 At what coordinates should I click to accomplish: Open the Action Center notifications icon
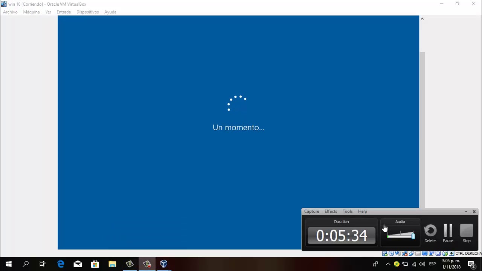point(471,264)
